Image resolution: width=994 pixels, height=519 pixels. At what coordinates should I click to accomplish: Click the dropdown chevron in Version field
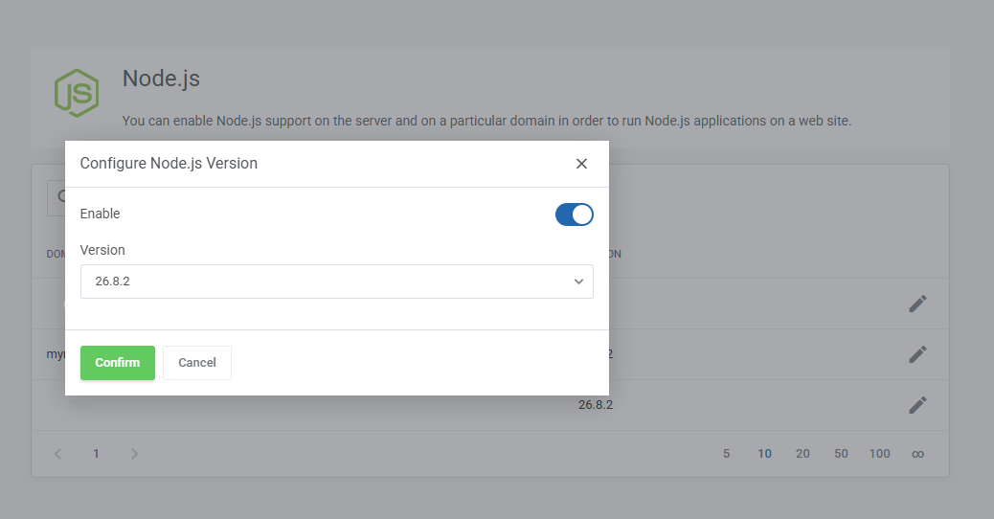point(578,282)
